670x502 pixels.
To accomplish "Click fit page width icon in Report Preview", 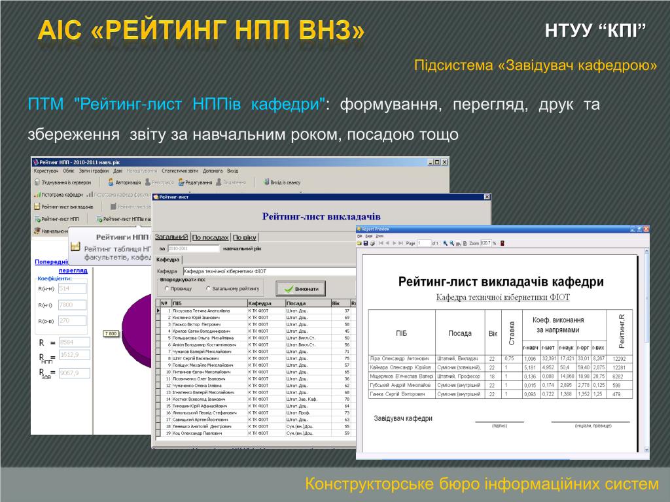I will click(458, 243).
